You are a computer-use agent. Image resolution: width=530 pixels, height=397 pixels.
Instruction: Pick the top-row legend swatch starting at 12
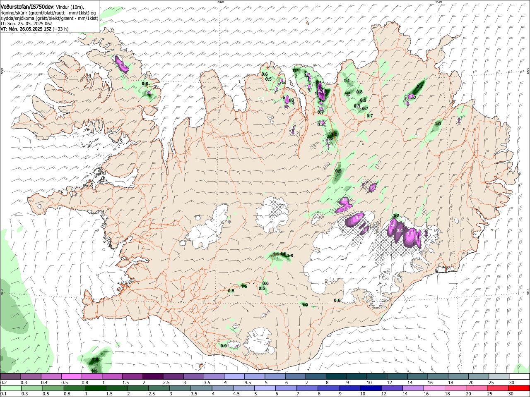click(x=397, y=376)
